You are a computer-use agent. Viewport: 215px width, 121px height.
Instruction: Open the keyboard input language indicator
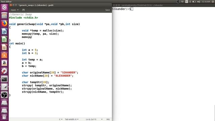click(x=187, y=1)
